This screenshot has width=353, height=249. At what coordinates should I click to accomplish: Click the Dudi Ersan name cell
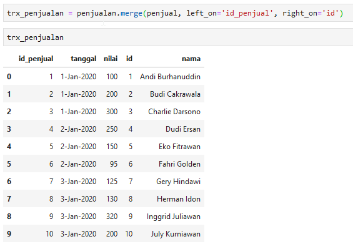183,129
